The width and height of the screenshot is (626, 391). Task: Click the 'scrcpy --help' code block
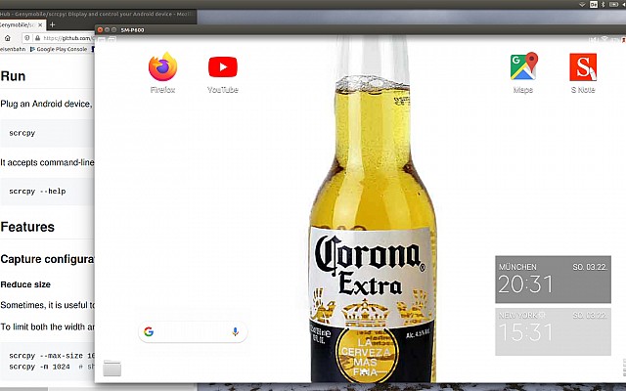click(x=47, y=192)
